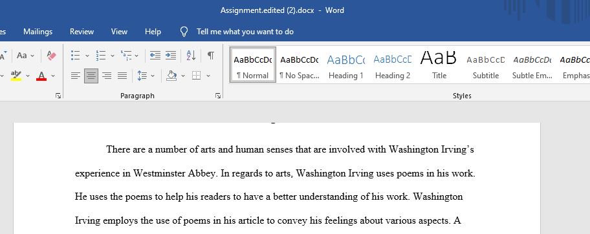590x234 pixels.
Task: Toggle Show/Hide paragraph marks
Action: [x=211, y=56]
